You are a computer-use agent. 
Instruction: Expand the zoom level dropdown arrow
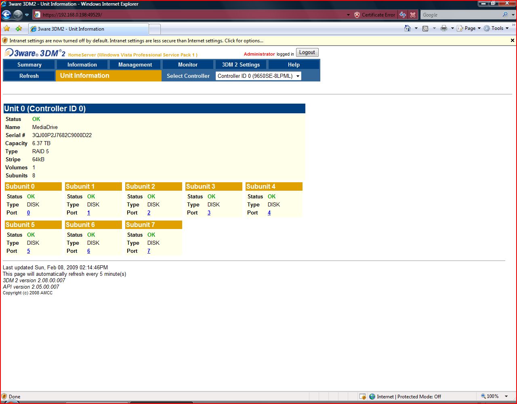(506, 396)
